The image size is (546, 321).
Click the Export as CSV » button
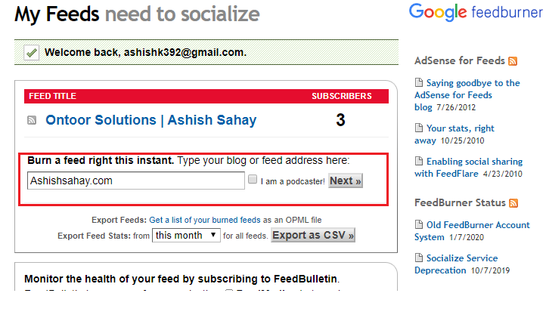pyautogui.click(x=313, y=236)
